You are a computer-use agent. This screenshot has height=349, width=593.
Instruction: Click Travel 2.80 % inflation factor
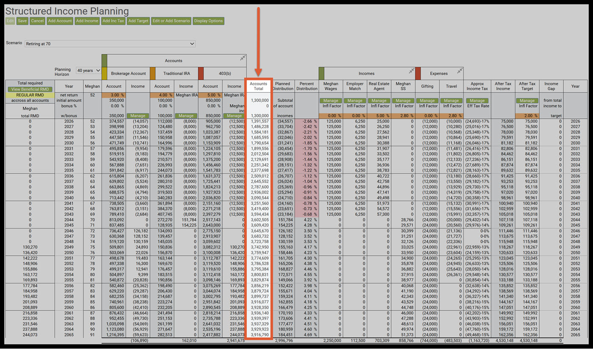451,116
